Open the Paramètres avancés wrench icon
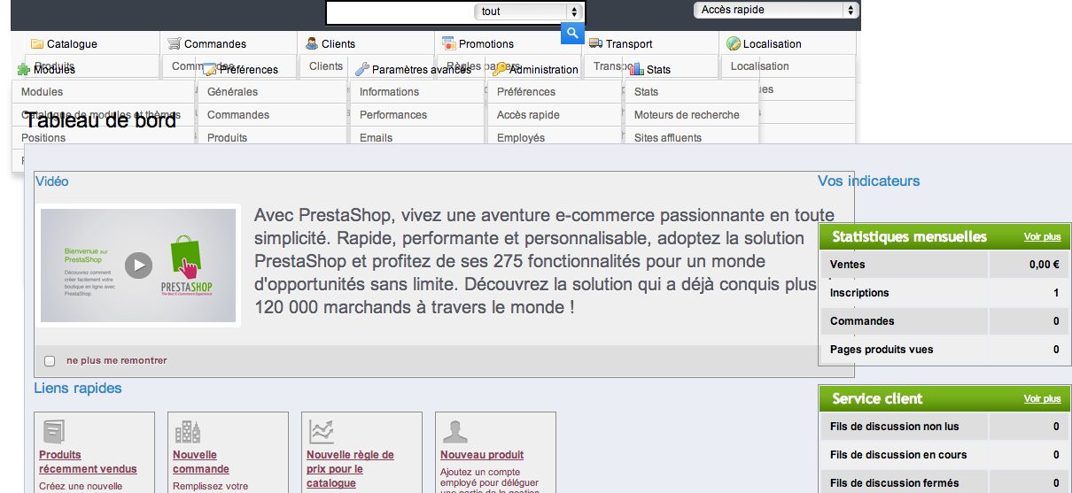This screenshot has height=493, width=1072. 362,69
